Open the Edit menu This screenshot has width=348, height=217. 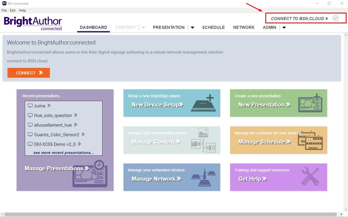pos(13,10)
